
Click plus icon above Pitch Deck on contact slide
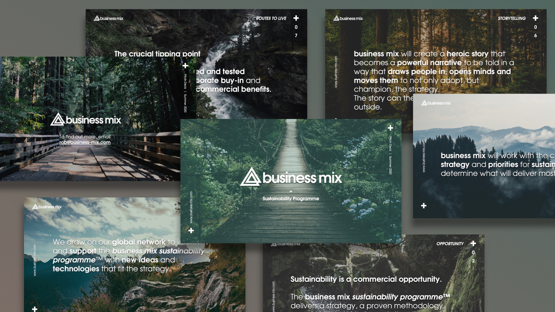pyautogui.click(x=185, y=66)
